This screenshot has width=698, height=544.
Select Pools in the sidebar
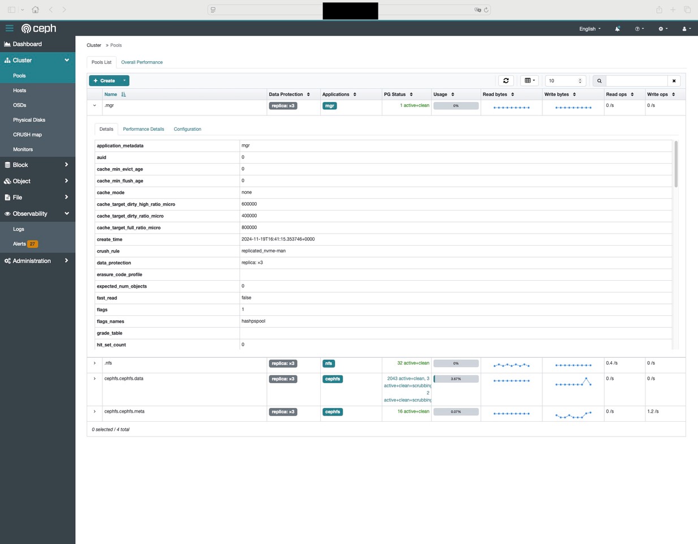[x=37, y=76]
